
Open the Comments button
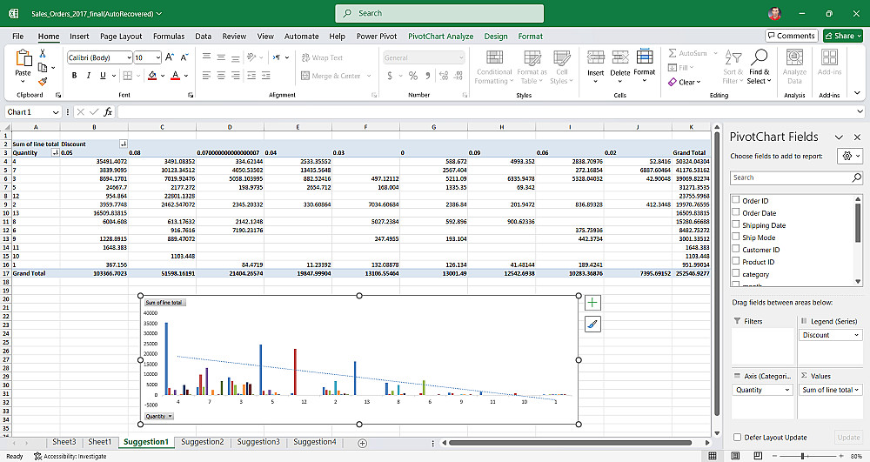pos(792,36)
